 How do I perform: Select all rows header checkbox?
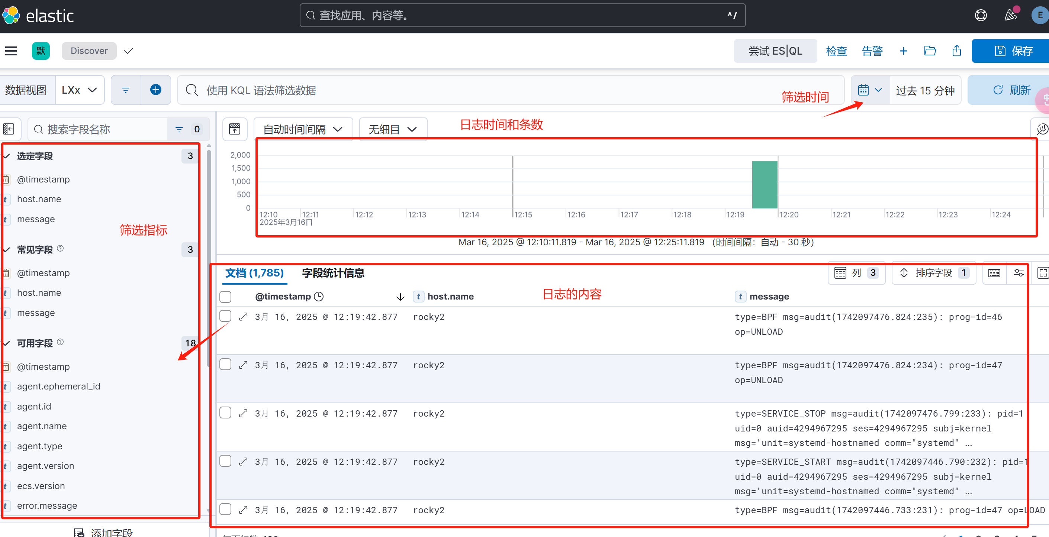[x=225, y=297]
